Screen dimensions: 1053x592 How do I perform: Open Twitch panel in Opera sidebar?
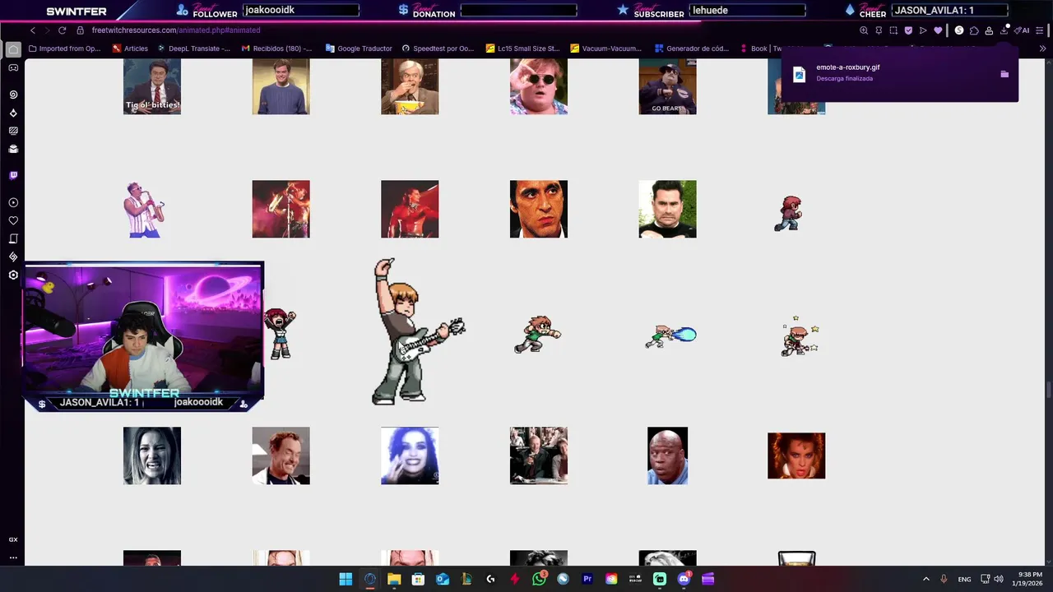(x=13, y=175)
